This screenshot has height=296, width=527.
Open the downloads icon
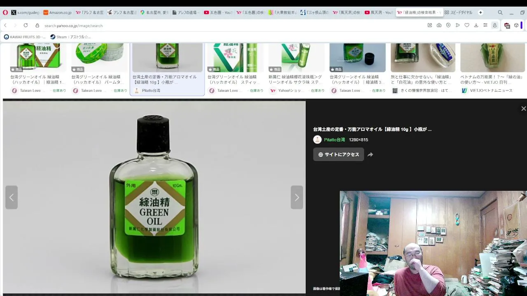coord(476,25)
